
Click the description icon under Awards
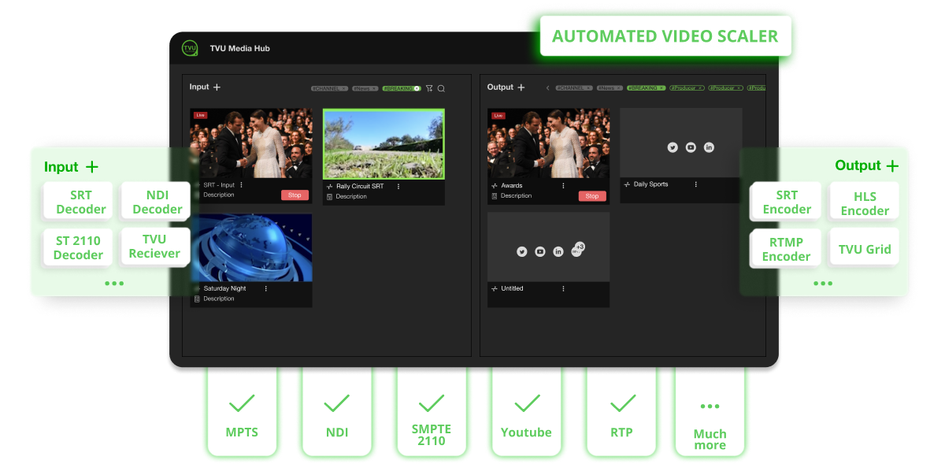click(x=495, y=195)
